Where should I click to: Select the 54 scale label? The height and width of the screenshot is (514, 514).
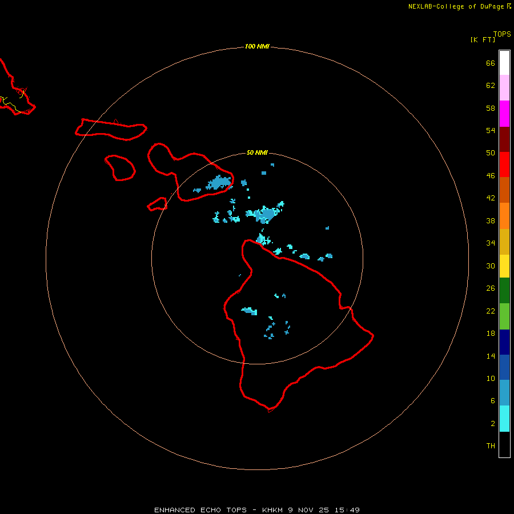coord(491,130)
